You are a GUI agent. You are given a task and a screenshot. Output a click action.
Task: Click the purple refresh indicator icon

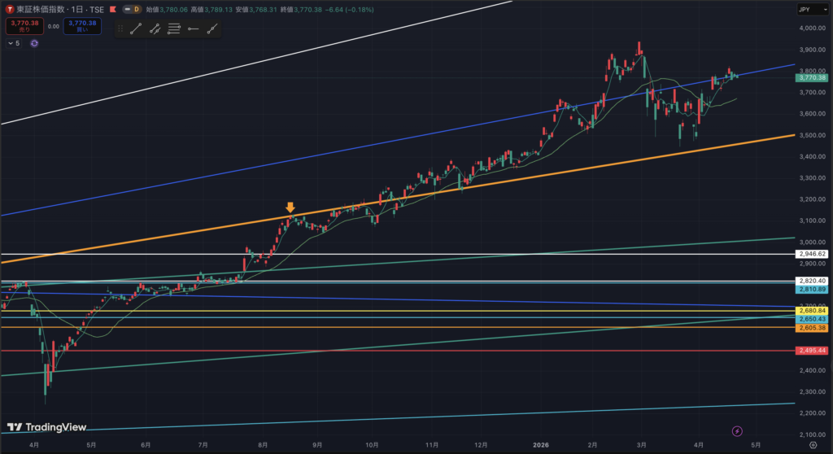34,43
